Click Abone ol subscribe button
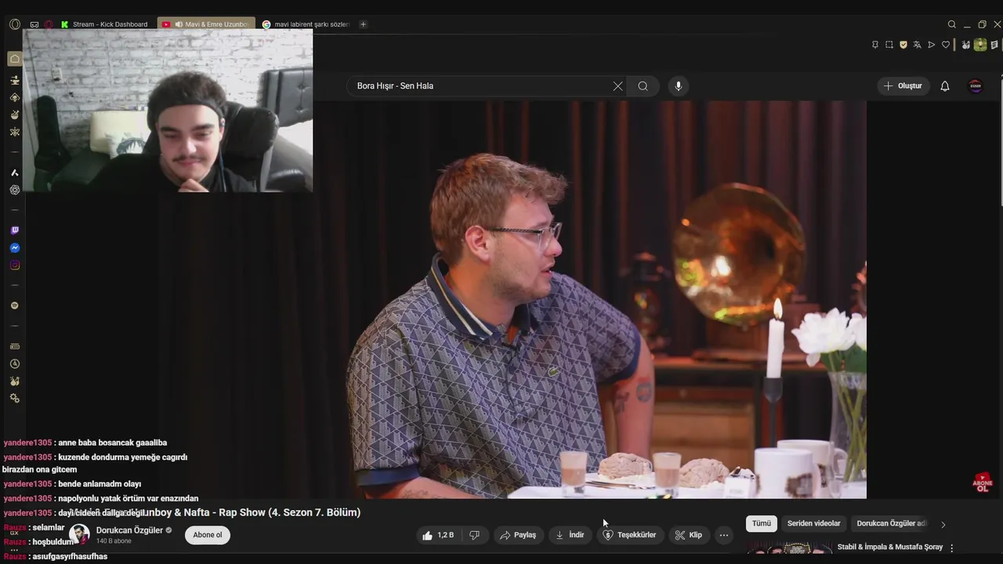Image resolution: width=1003 pixels, height=564 pixels. pos(208,535)
